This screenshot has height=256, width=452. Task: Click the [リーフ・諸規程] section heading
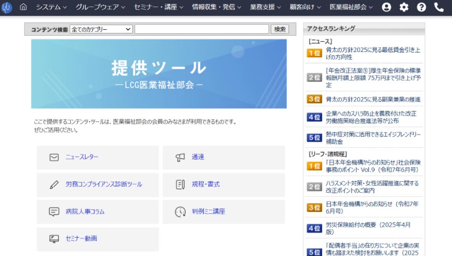(328, 154)
